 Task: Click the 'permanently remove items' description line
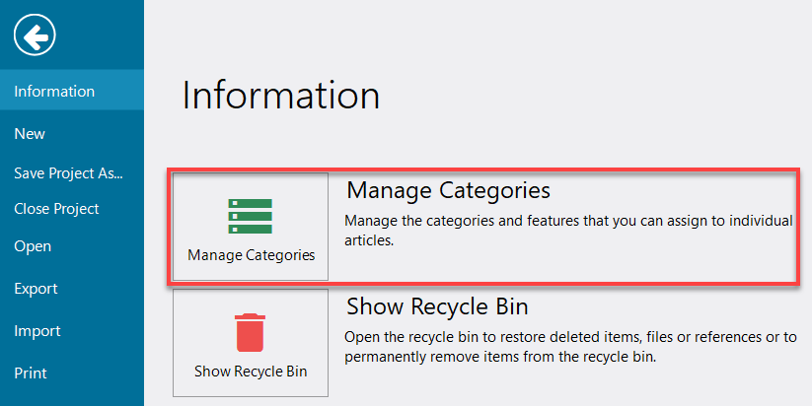pos(500,357)
